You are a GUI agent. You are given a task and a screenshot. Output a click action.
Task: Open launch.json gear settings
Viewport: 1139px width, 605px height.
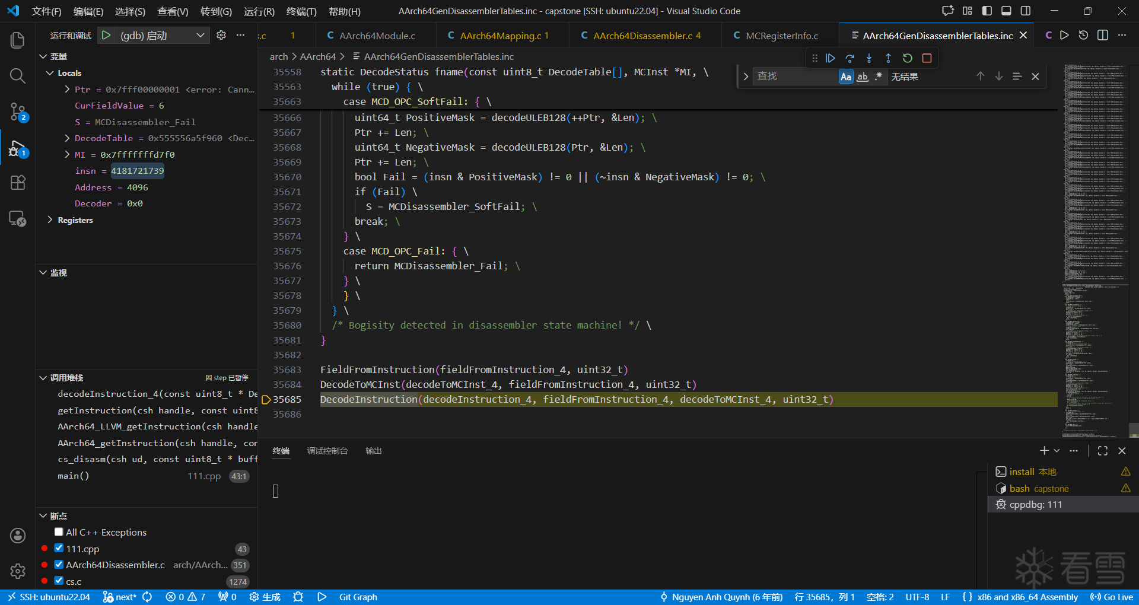221,36
